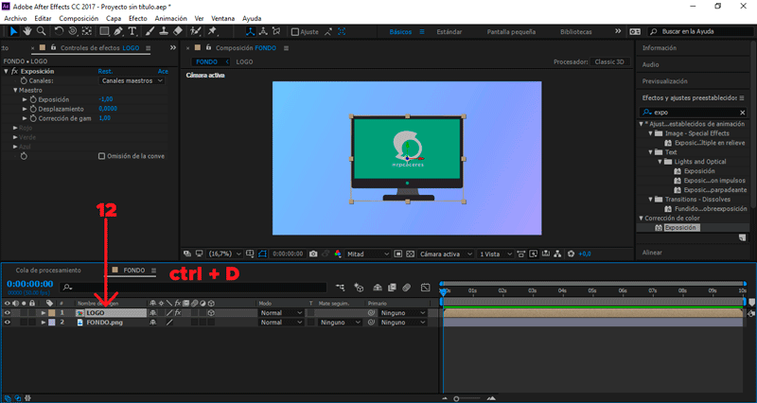This screenshot has height=403, width=757.
Task: Open the Composición menu
Action: pyautogui.click(x=78, y=18)
